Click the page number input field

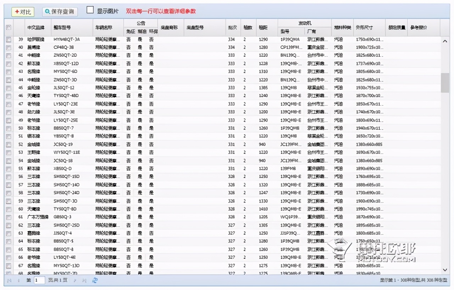pos(39,280)
